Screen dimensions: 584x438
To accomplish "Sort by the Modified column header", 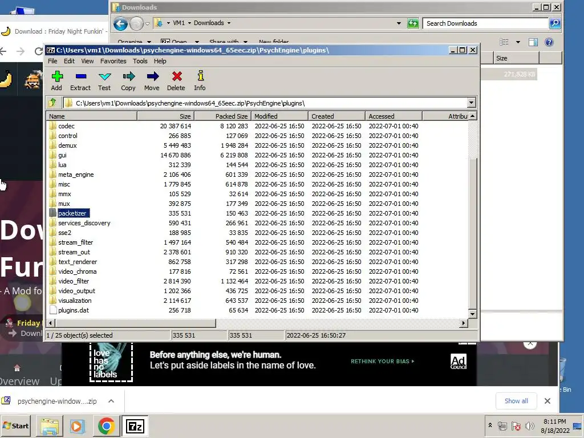I will click(279, 116).
